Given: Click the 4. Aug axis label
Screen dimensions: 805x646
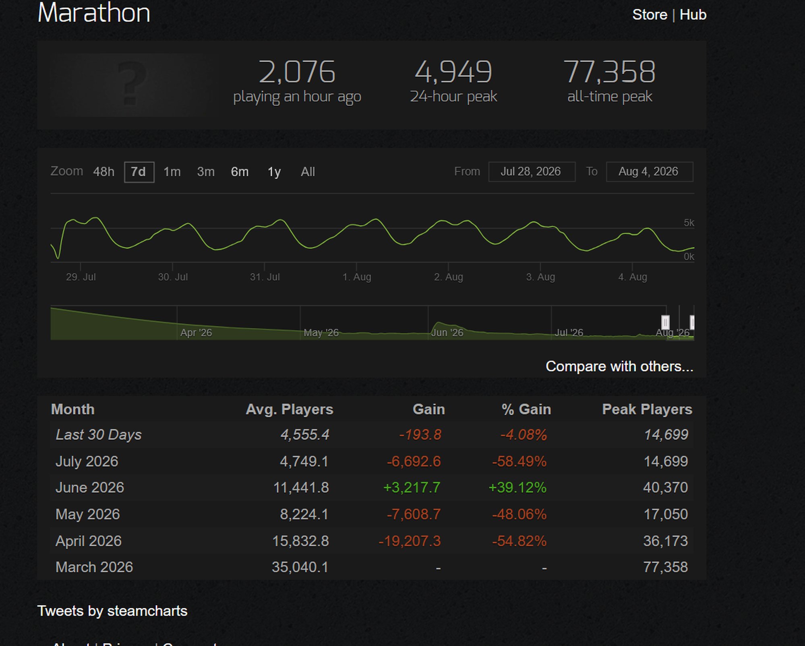Looking at the screenshot, I should (x=633, y=277).
